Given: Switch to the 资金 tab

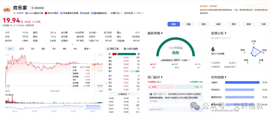Looking at the screenshot, I should pos(189,24).
